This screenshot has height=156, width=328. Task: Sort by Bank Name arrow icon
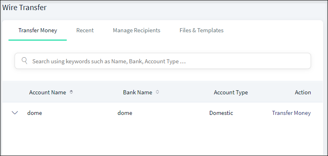(157, 92)
